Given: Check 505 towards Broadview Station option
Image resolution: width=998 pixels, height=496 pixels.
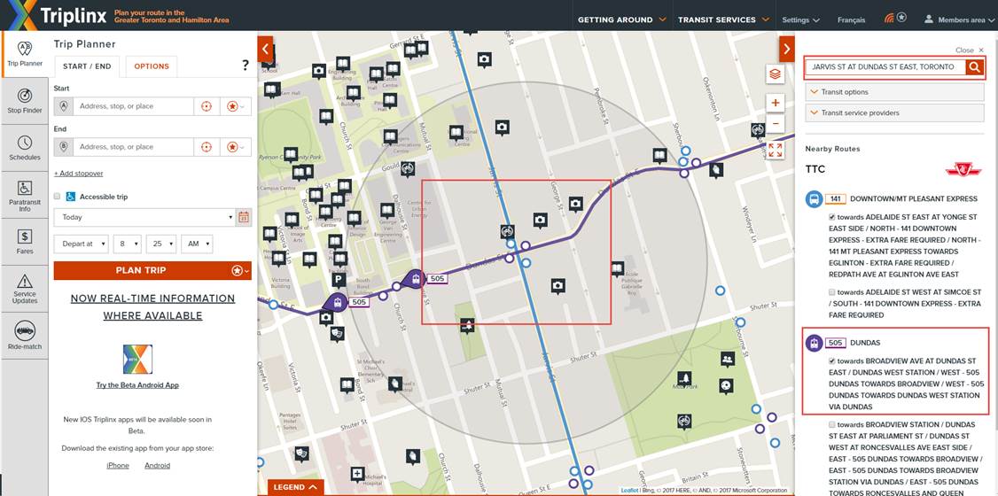Looking at the screenshot, I should tap(832, 425).
